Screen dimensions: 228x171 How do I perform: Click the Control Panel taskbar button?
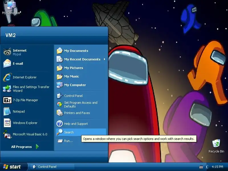click(x=52, y=167)
